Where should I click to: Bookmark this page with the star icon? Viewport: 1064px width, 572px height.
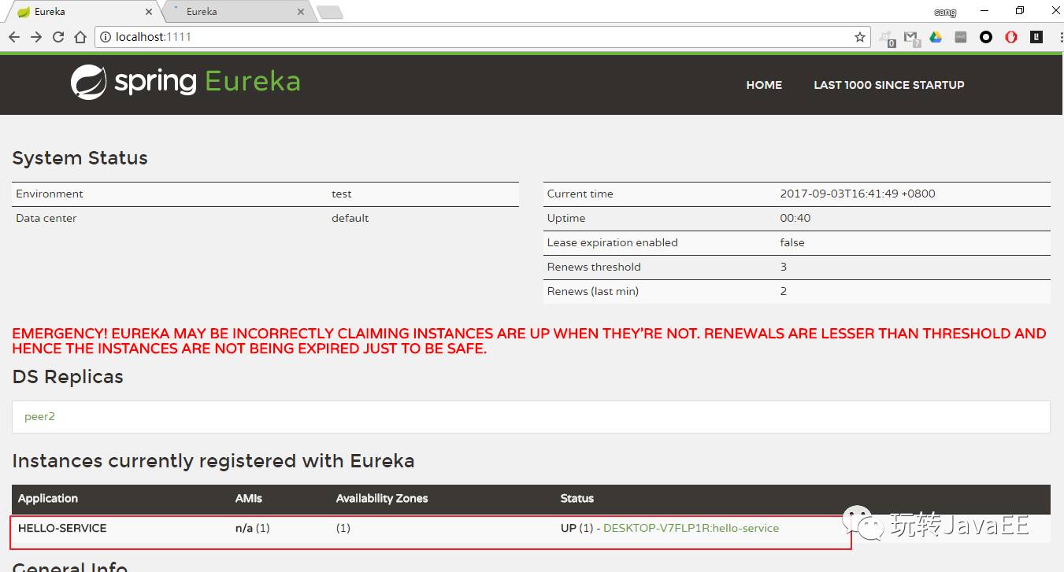click(x=860, y=37)
